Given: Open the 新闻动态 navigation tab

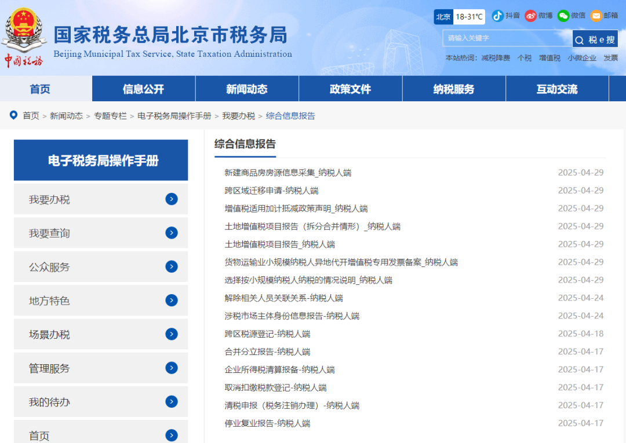Looking at the screenshot, I should [x=247, y=89].
